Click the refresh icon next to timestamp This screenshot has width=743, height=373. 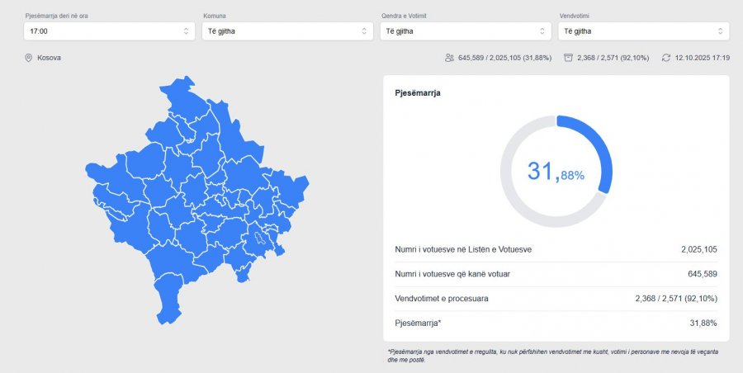[x=666, y=58]
